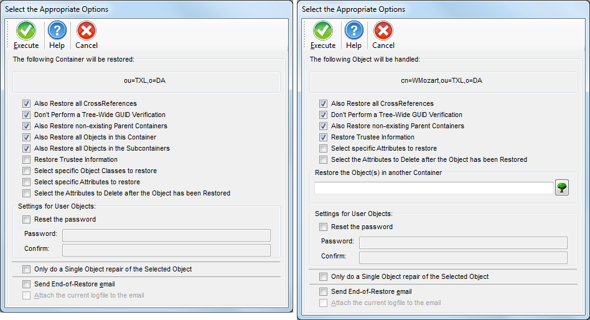The height and width of the screenshot is (320, 590).
Task: Browse tree icon for another container
Action: (x=562, y=187)
